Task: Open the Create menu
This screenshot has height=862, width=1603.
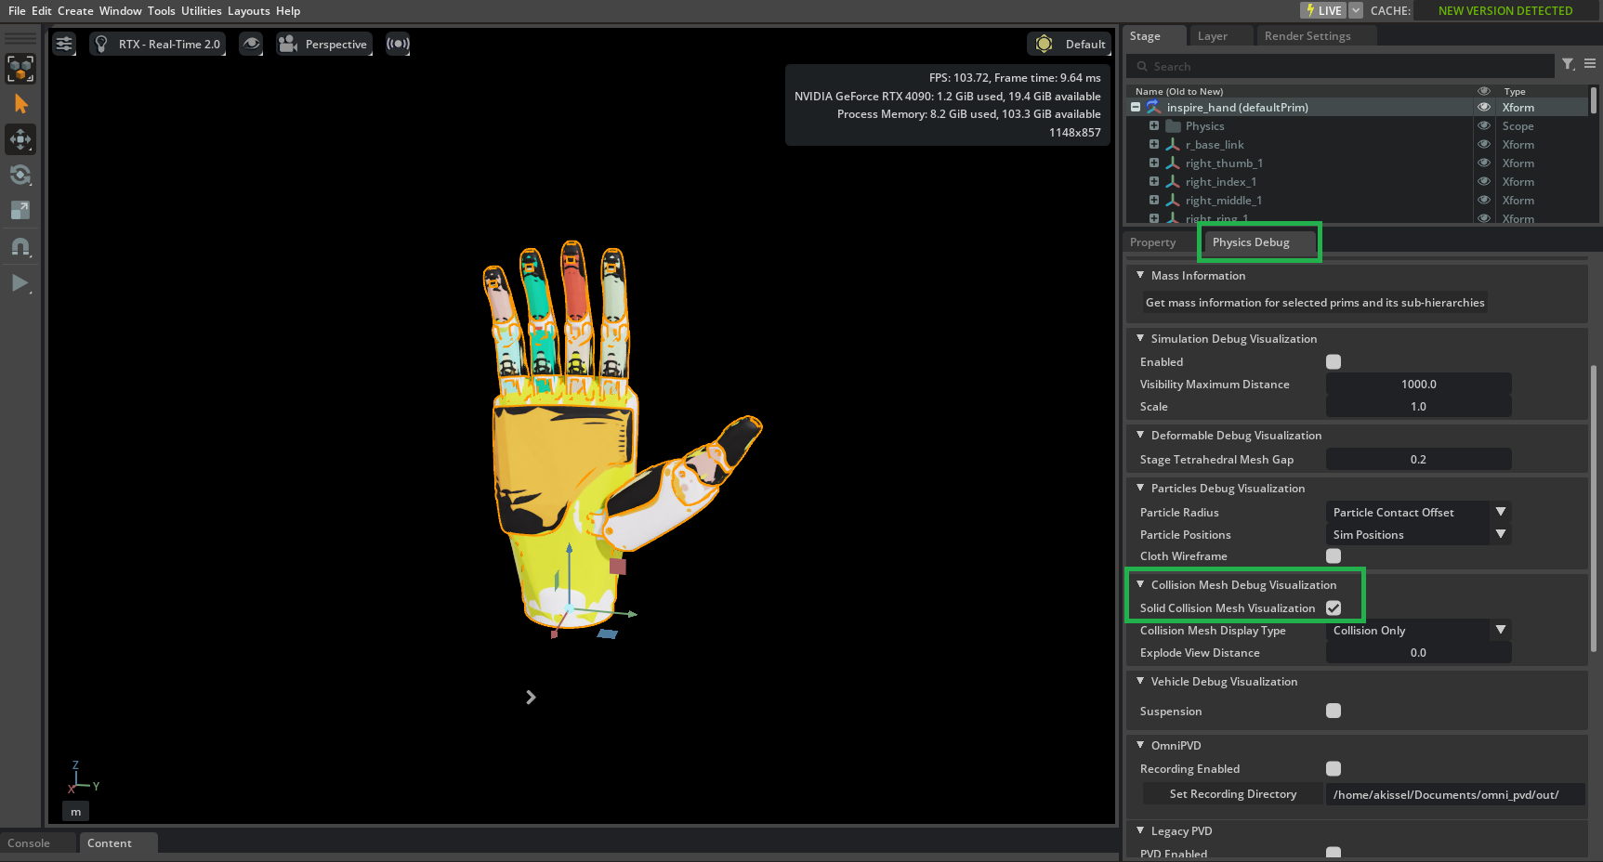Action: pyautogui.click(x=74, y=10)
